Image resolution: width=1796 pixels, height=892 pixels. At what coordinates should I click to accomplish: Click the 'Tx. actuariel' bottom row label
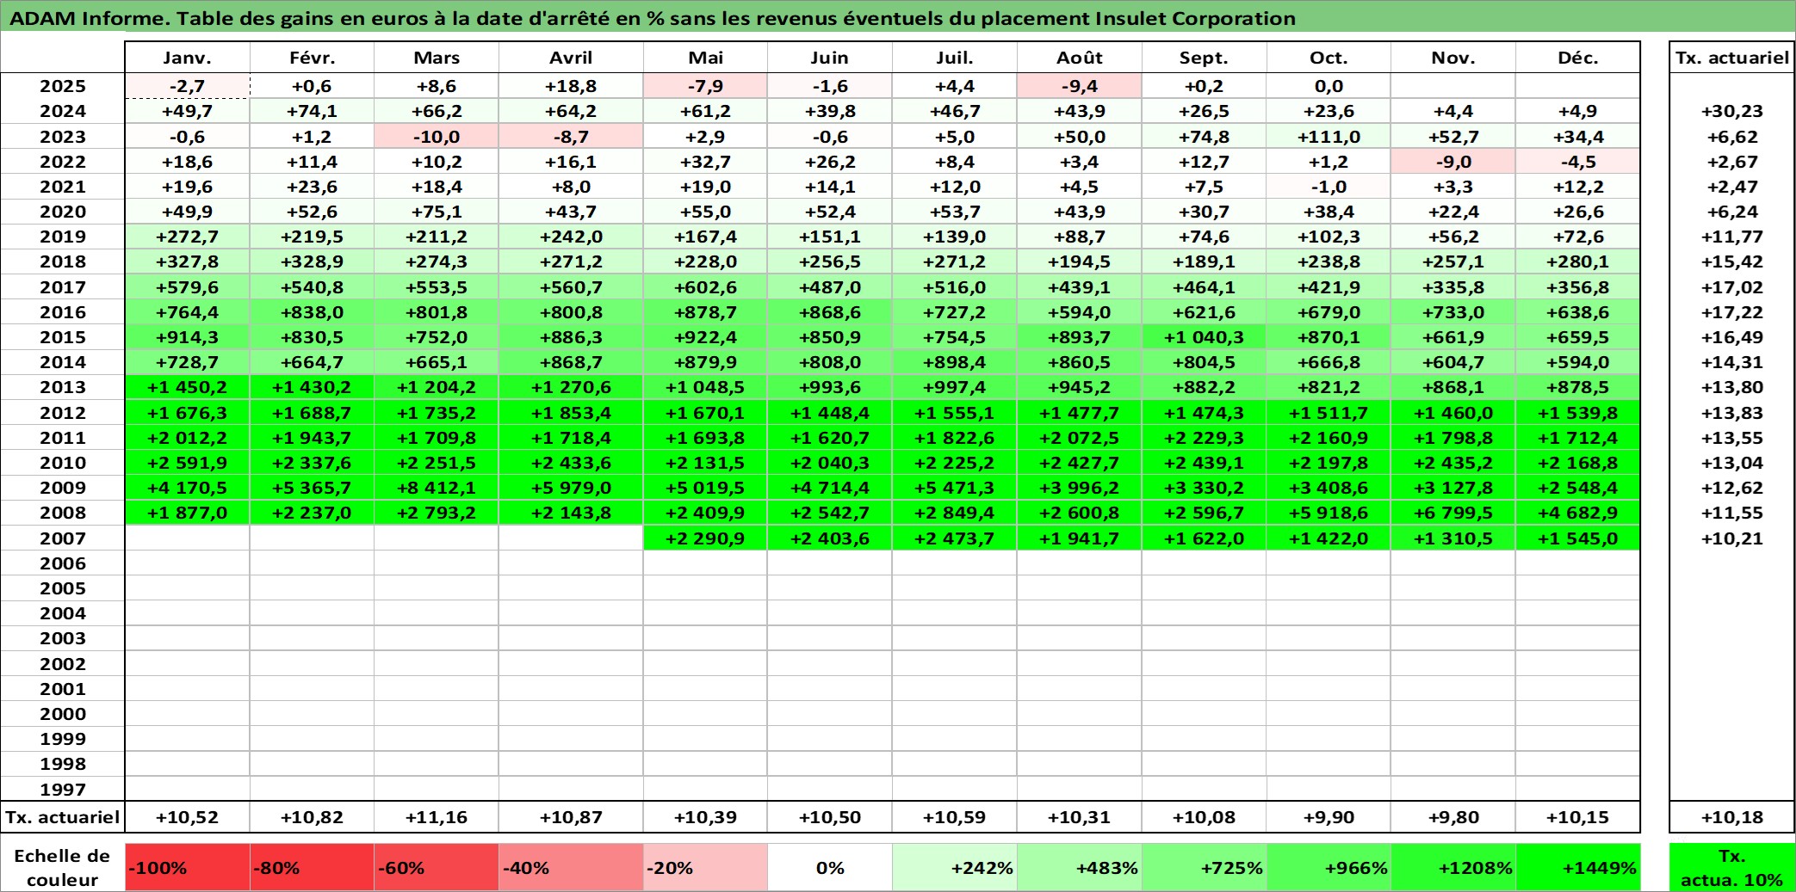tap(63, 817)
